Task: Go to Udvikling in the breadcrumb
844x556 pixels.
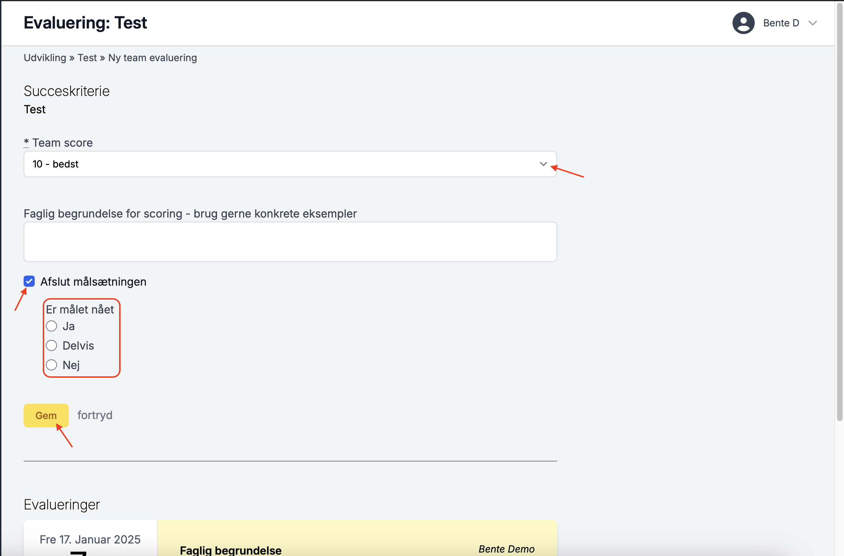Action: (x=45, y=58)
